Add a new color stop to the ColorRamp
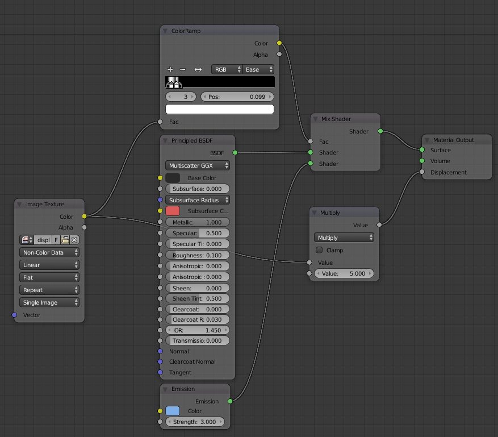This screenshot has height=437, width=498. pos(170,69)
